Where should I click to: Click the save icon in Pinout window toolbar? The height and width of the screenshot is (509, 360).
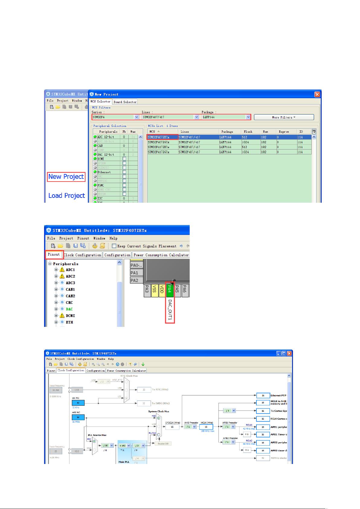pos(76,246)
